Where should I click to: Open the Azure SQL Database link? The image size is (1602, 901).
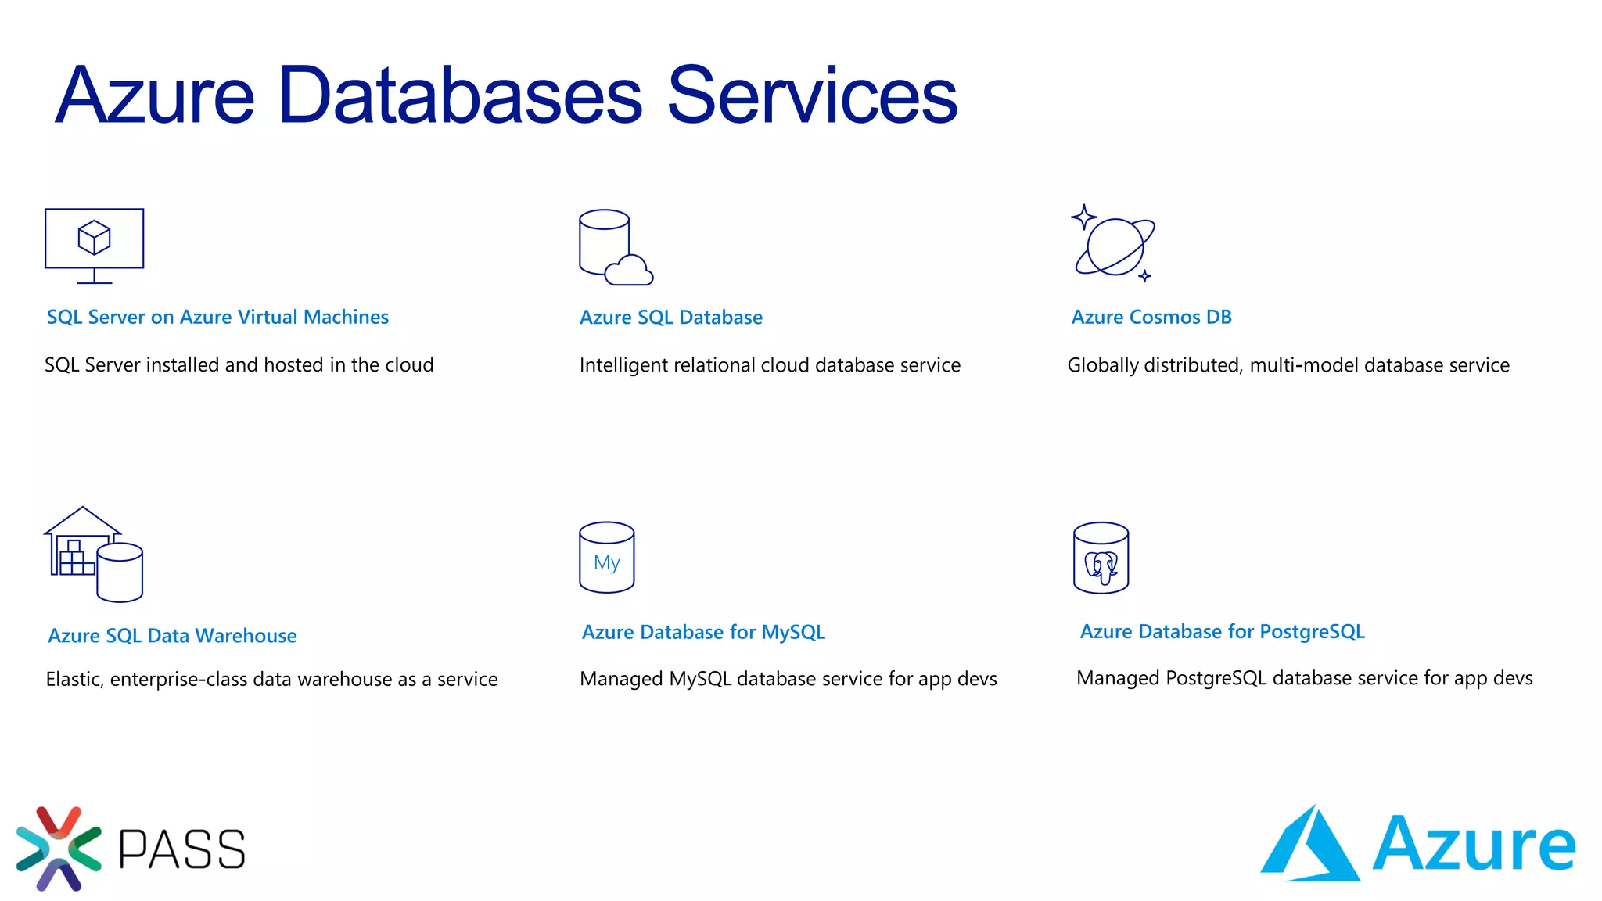671,317
